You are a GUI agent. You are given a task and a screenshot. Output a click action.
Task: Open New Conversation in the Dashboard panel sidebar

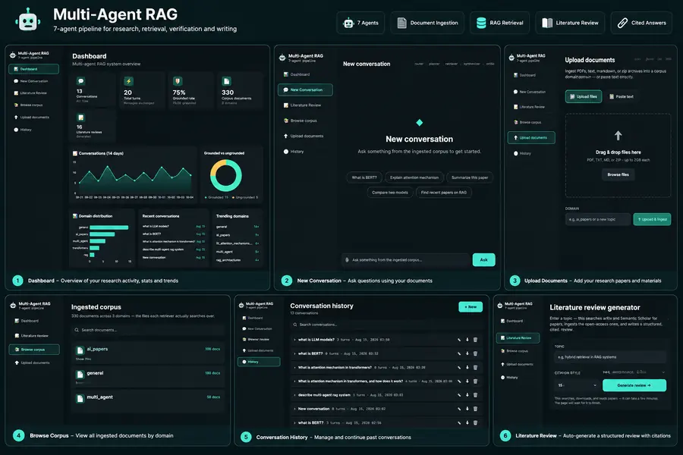pos(33,81)
